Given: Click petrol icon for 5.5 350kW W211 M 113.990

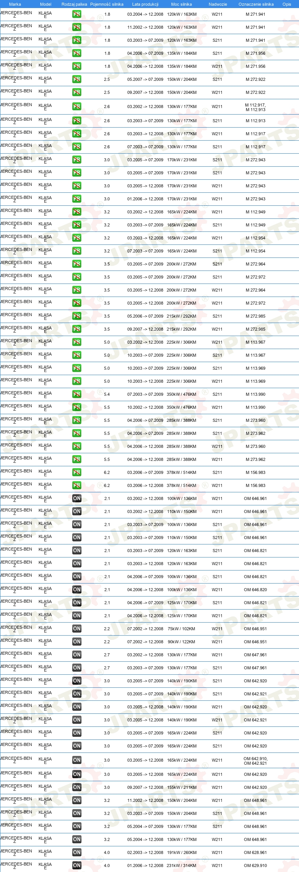Looking at the screenshot, I should pyautogui.click(x=77, y=407).
